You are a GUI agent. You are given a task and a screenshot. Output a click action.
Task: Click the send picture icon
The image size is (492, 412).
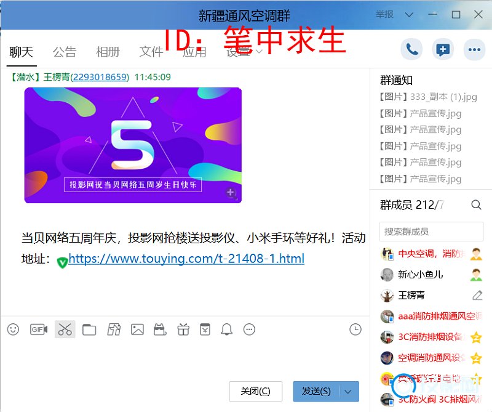tap(137, 330)
